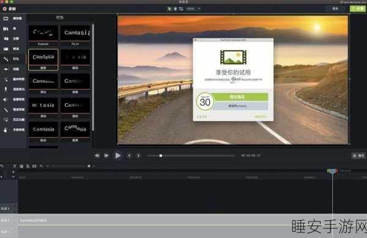This screenshot has height=238, width=367.
Task: Click the red Record button
Action: 9,9
